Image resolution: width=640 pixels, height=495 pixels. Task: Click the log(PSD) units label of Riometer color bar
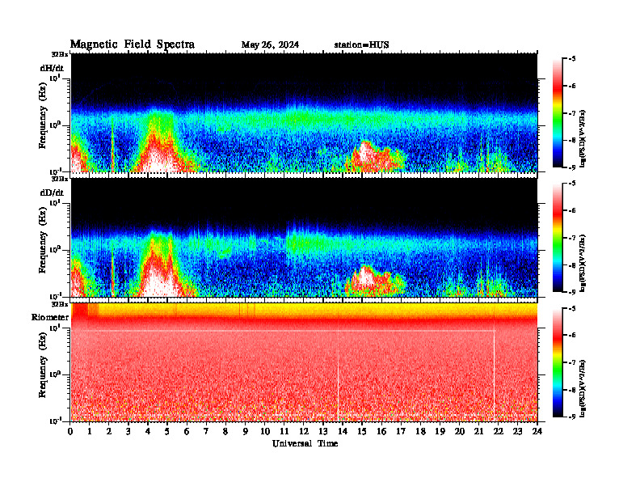click(x=583, y=388)
